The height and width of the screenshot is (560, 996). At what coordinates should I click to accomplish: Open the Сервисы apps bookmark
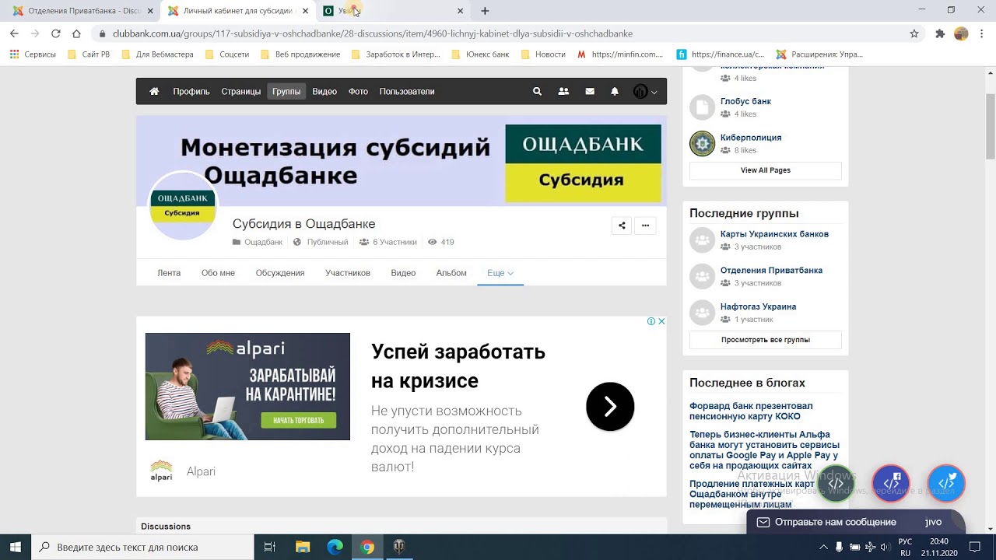coord(33,54)
